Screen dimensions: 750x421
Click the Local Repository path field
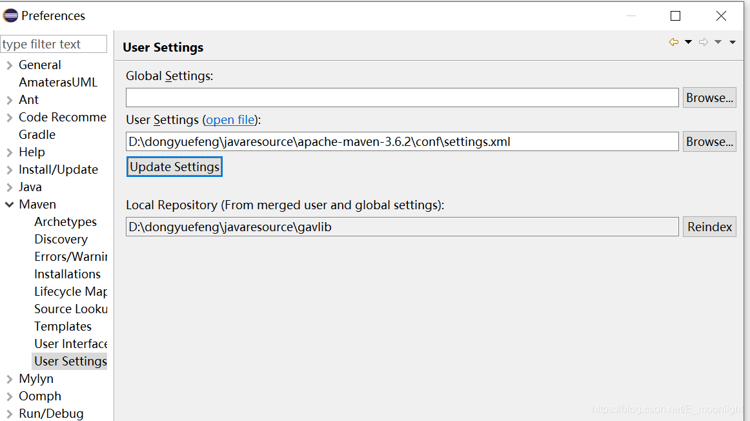coord(402,227)
